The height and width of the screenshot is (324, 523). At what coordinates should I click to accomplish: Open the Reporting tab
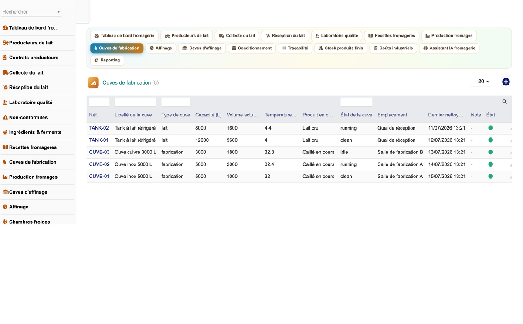tap(107, 60)
